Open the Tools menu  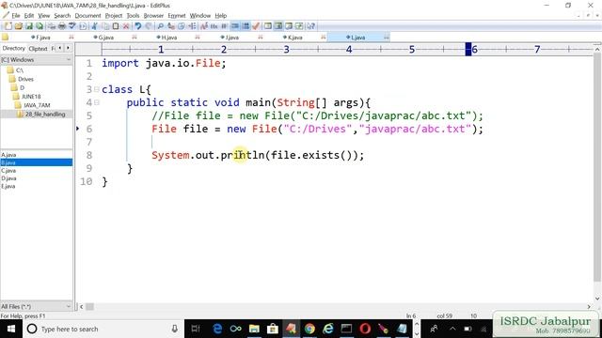(133, 16)
